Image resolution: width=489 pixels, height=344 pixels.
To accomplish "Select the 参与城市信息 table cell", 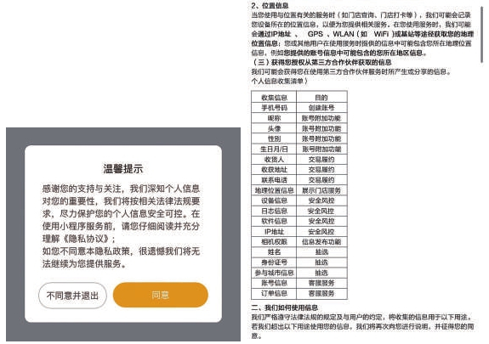I will 274,273.
